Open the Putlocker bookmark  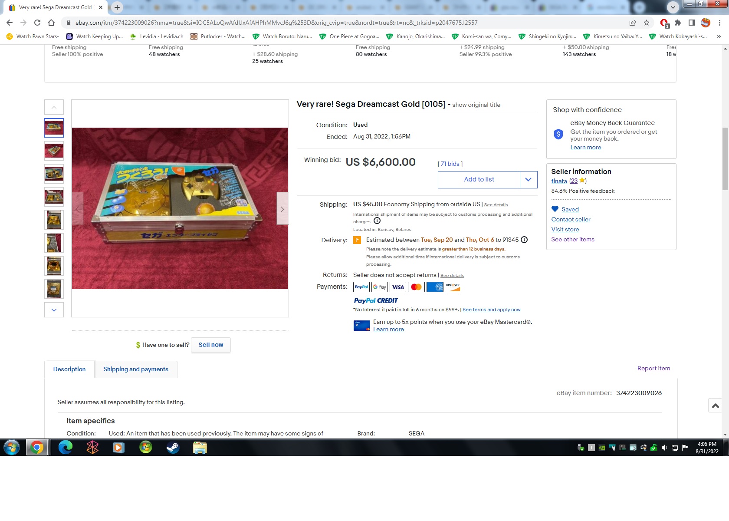point(218,36)
